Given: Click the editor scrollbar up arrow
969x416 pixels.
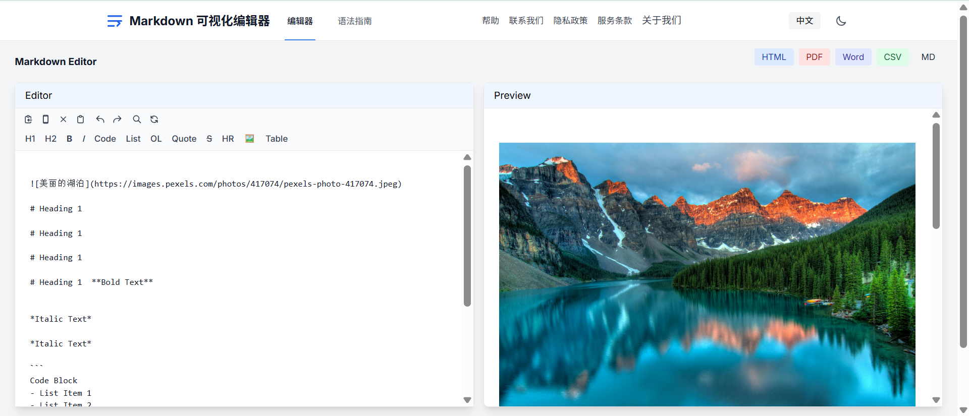Looking at the screenshot, I should coord(467,157).
